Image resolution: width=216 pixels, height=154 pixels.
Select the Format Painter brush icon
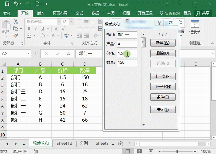point(16,36)
